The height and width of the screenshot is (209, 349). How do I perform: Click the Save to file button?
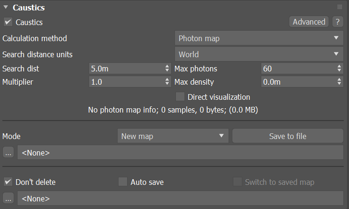tap(287, 136)
